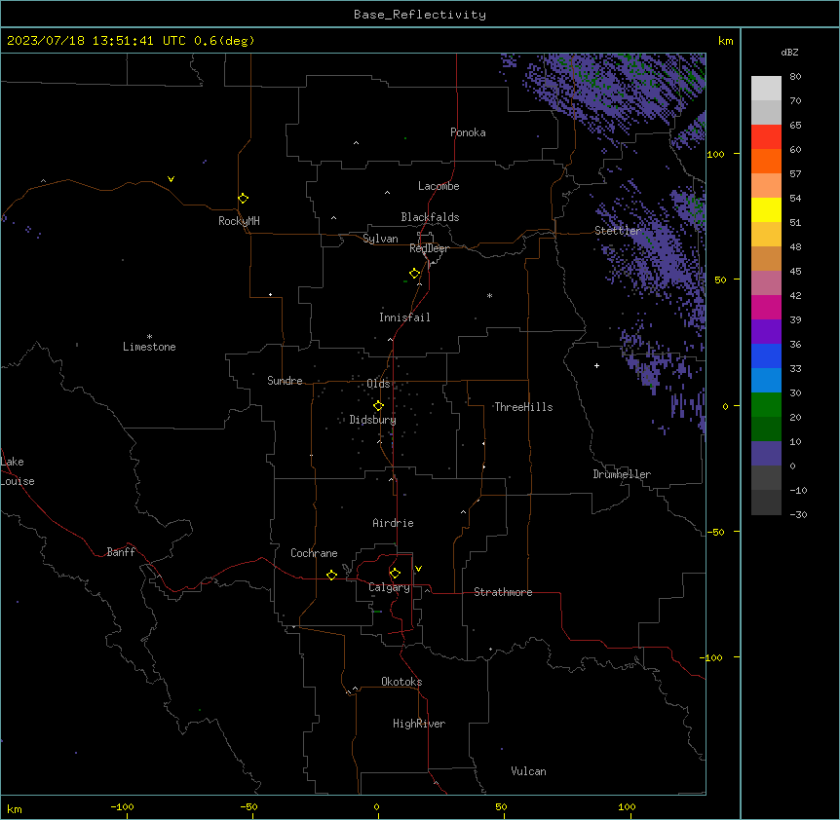Click the ThreeHills label
840x820 pixels.
[x=523, y=407]
